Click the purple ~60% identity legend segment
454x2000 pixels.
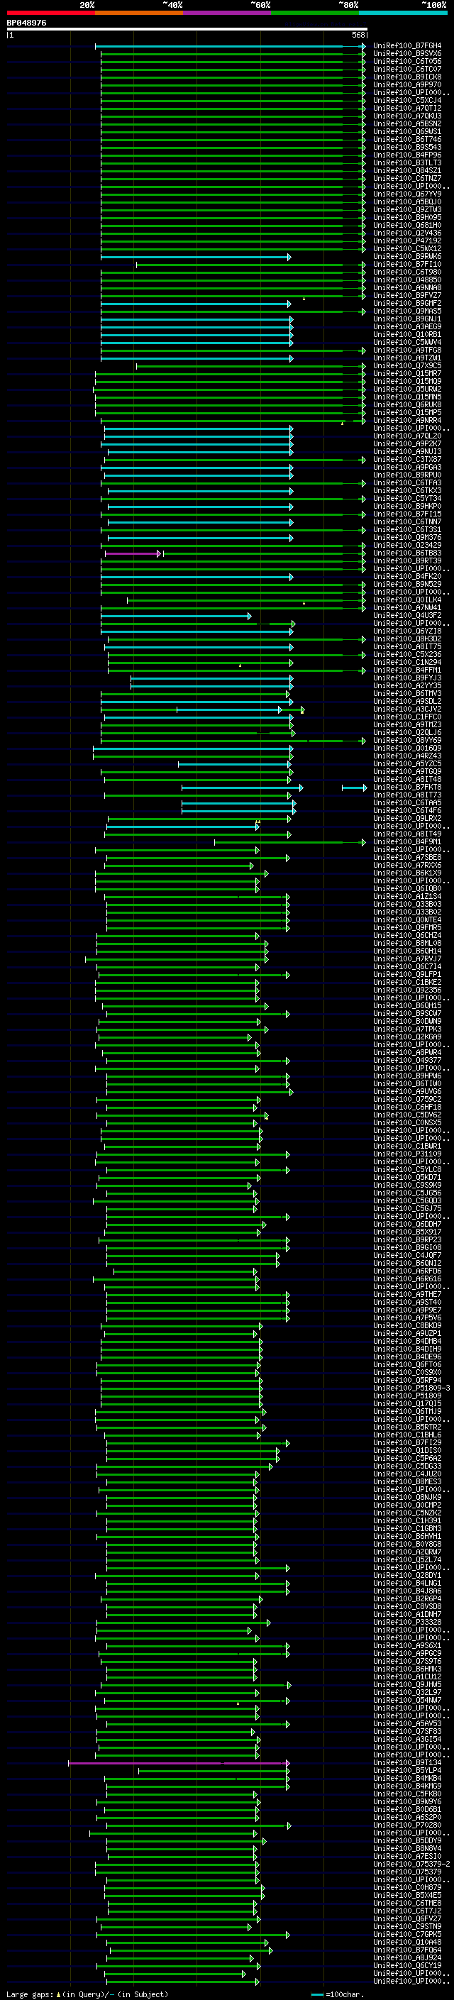226,13
